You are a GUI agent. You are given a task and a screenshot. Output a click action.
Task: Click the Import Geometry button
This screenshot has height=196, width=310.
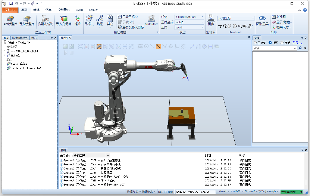click(x=64, y=21)
